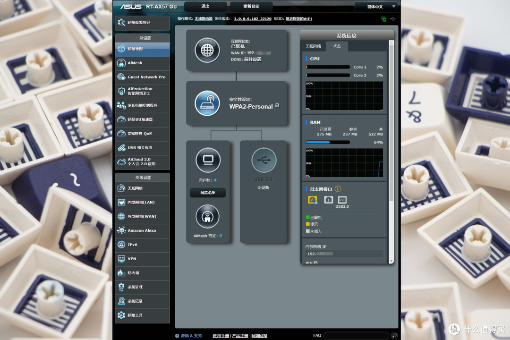This screenshot has width=510, height=340.
Task: Switch to the 无线网络 tab in system info
Action: pos(313,46)
